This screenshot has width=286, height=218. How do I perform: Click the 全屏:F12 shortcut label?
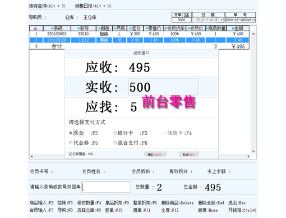click(170, 210)
